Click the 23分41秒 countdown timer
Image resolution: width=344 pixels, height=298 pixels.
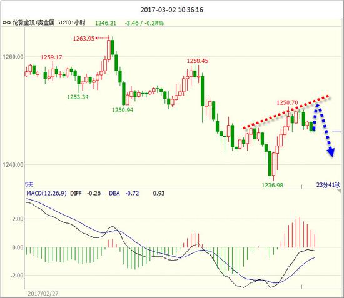point(328,185)
